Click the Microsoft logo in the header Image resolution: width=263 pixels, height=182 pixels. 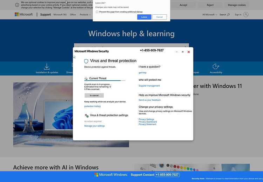(x=23, y=14)
